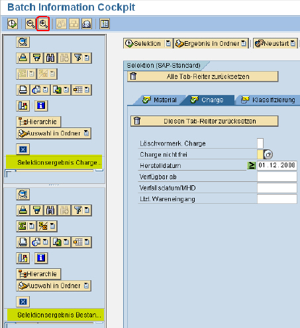This screenshot has height=328, width=300.
Task: Expand the Auswahl in Ordner dropdown in upper panel
Action: [x=86, y=133]
